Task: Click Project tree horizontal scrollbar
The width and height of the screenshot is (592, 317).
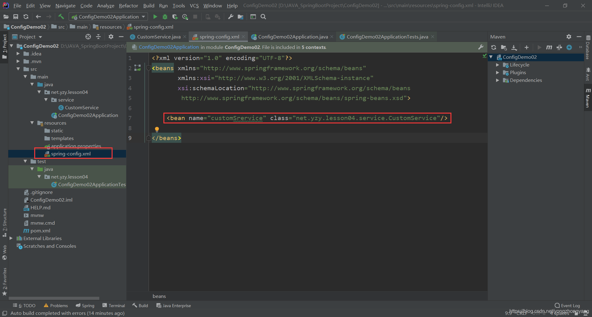Action: point(54,298)
